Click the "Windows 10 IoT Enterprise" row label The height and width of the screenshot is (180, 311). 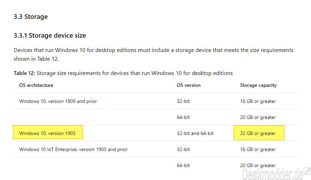click(73, 149)
